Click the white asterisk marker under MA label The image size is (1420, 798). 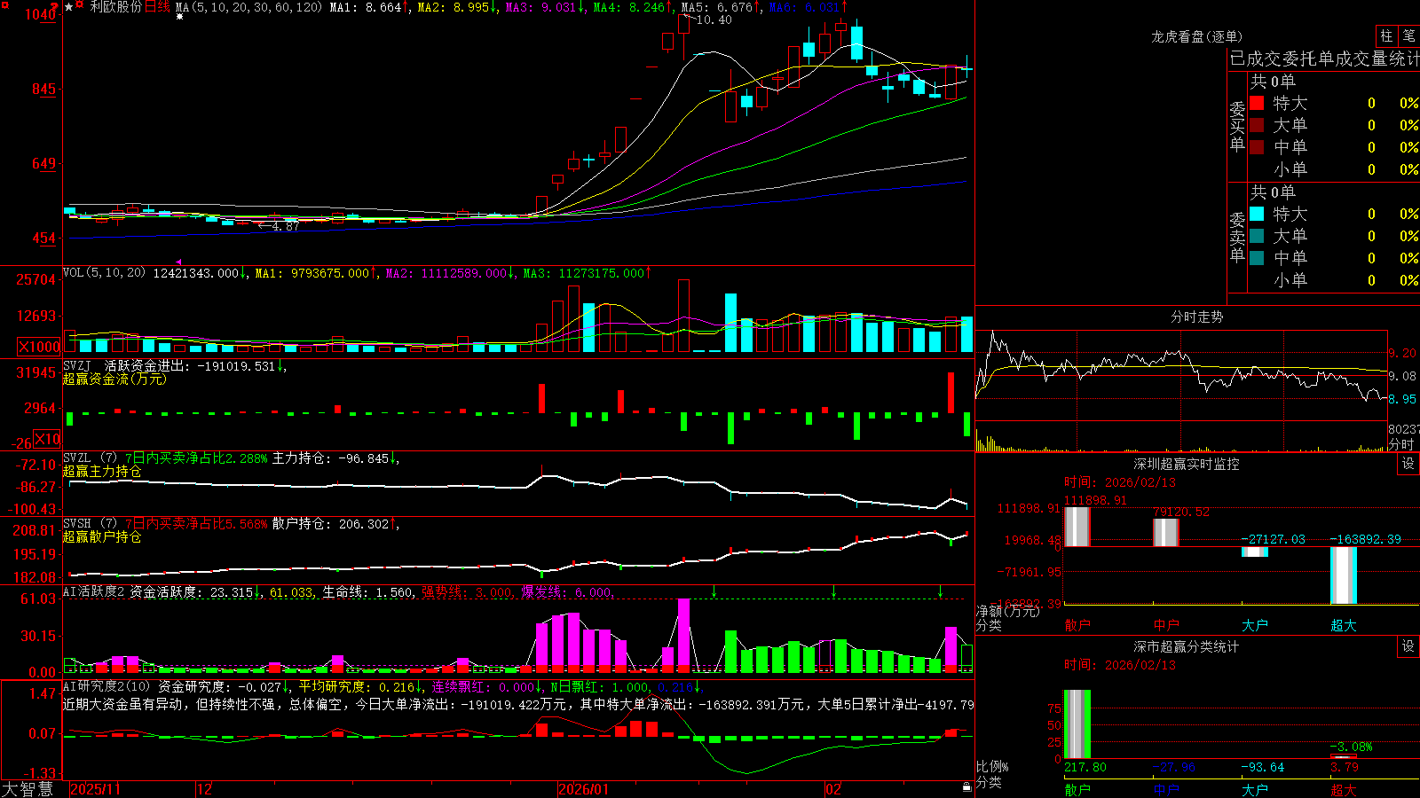click(180, 17)
